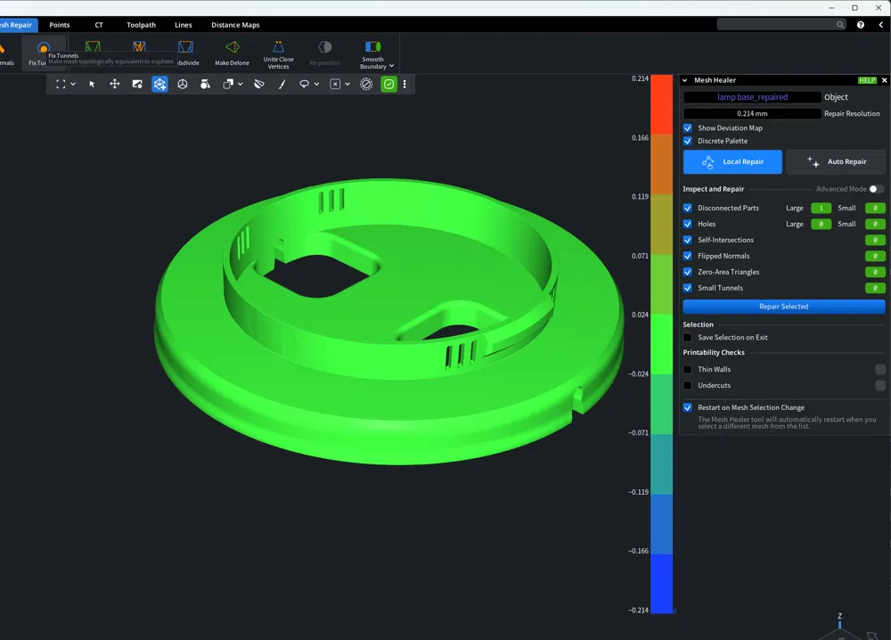
Task: Click the 0.214 mm Repair Resolution field
Action: point(752,114)
